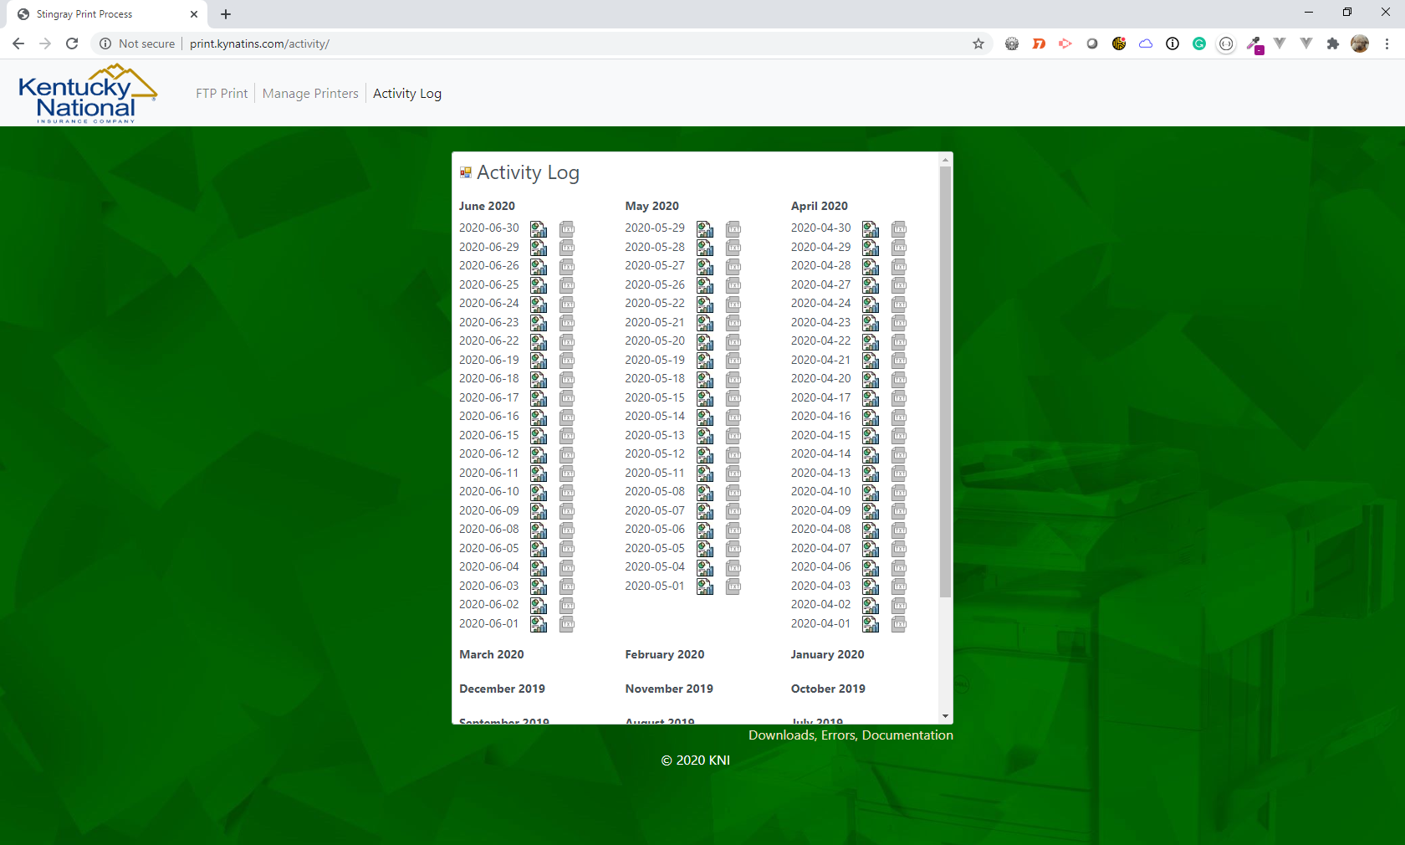The image size is (1405, 845).
Task: Open the Downloads, Errors, Documentation link
Action: 851,735
